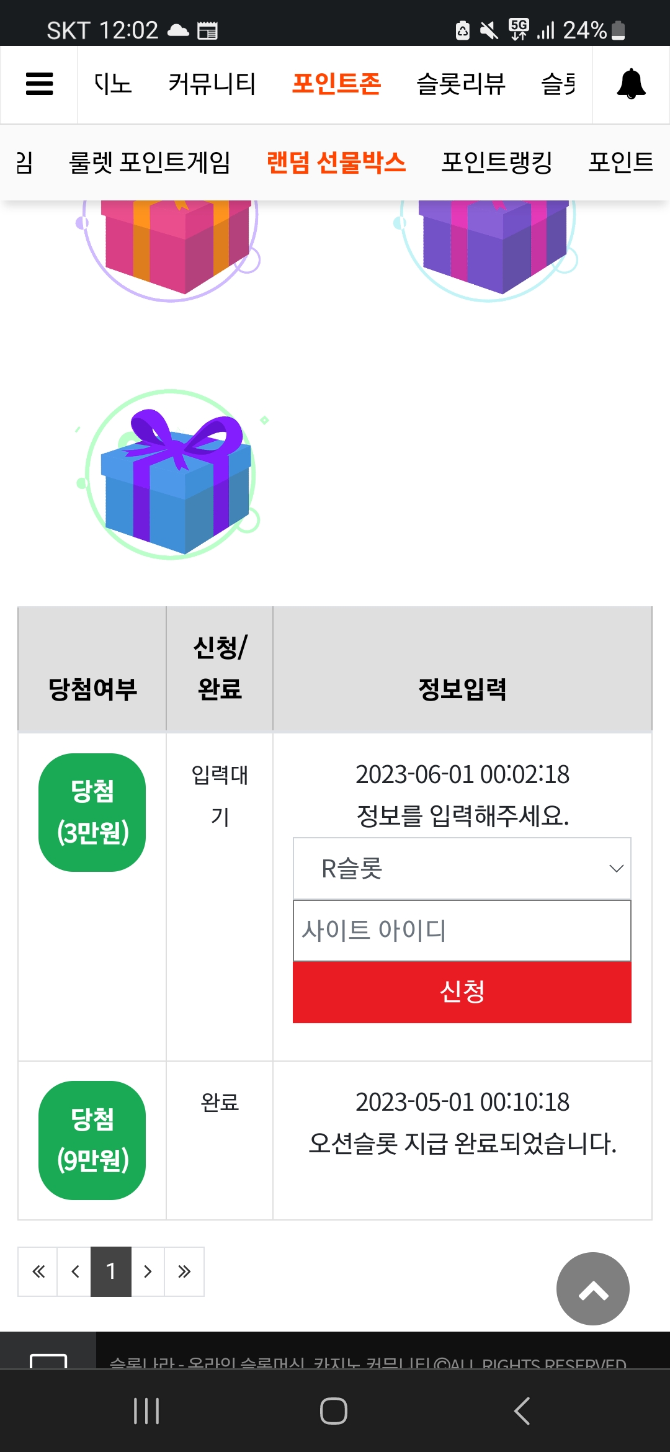Open the 룰렛 포인트게임 sub-tab
670x1452 pixels.
click(x=150, y=163)
